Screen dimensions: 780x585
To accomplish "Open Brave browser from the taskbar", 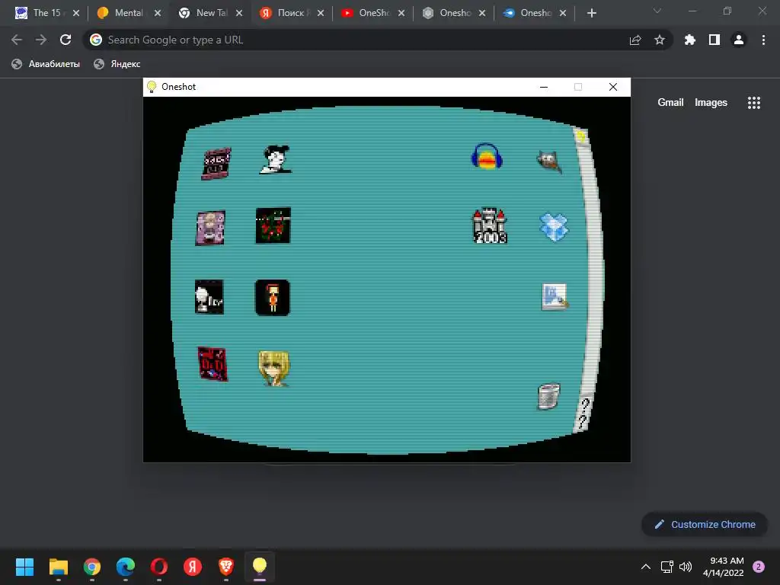I will [x=226, y=567].
